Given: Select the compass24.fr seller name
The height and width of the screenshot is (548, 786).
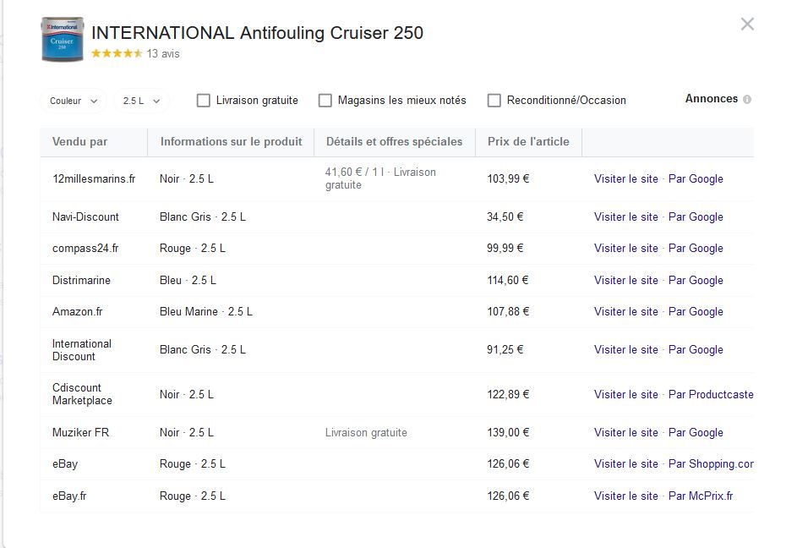Looking at the screenshot, I should pyautogui.click(x=85, y=248).
